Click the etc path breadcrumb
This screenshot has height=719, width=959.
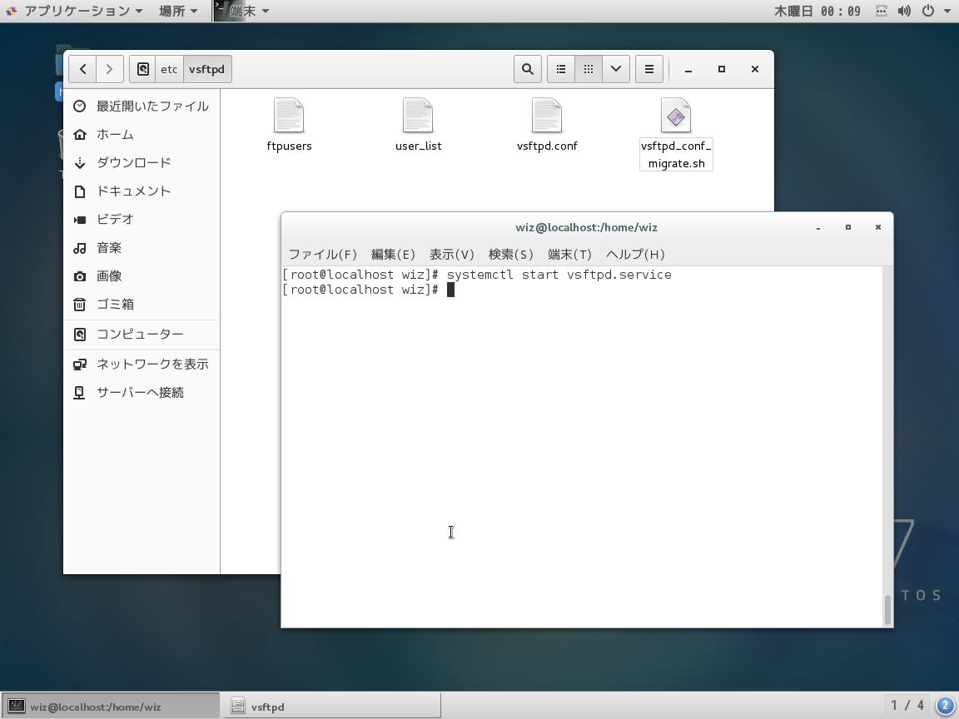coord(169,69)
